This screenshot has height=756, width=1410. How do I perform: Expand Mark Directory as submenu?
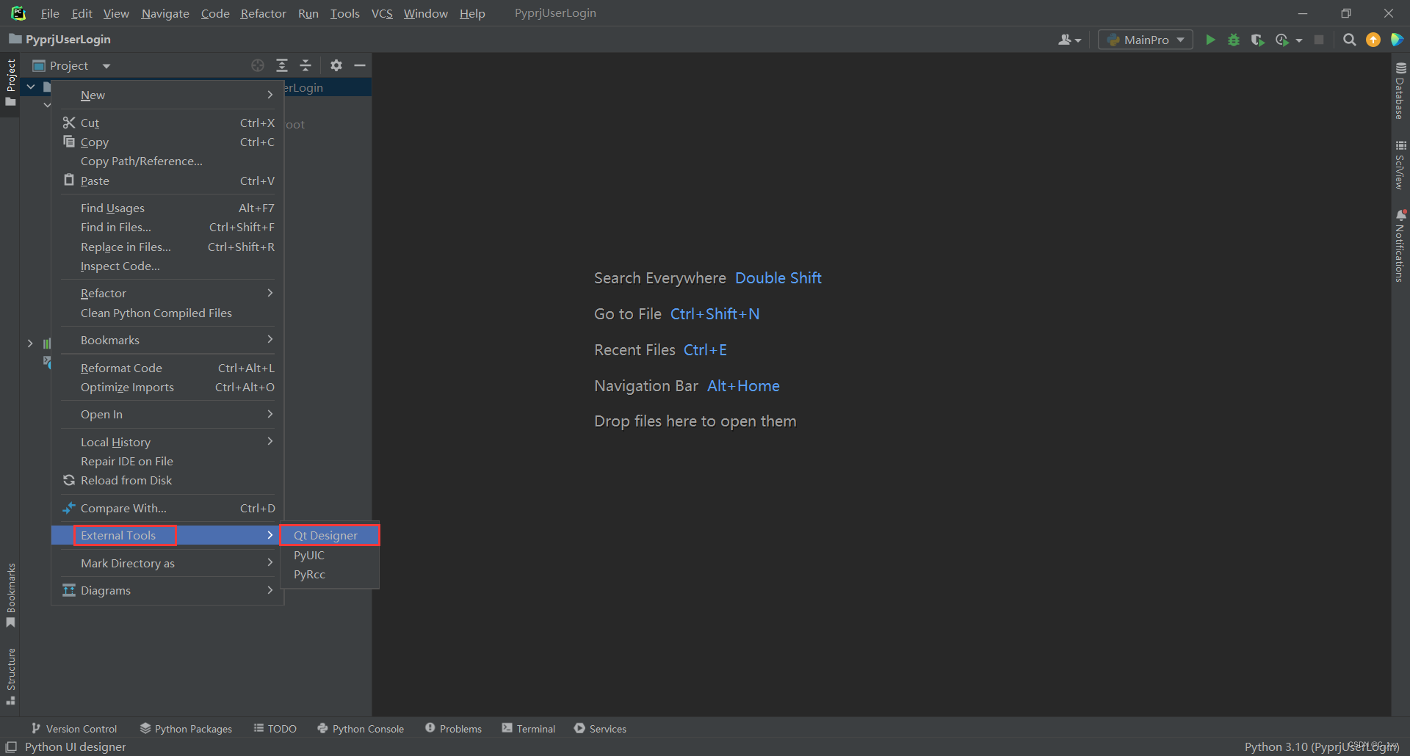click(x=167, y=563)
